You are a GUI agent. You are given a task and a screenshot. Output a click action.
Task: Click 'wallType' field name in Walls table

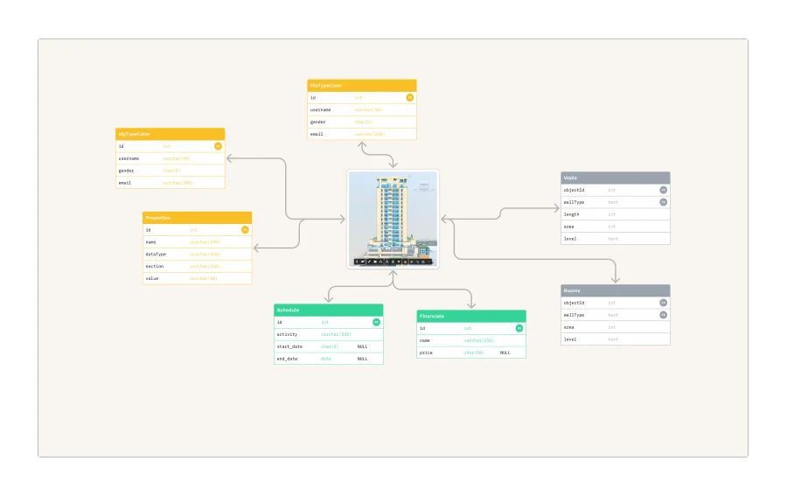[x=574, y=202]
